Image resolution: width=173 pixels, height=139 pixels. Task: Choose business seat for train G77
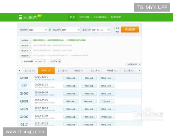coord(107,86)
